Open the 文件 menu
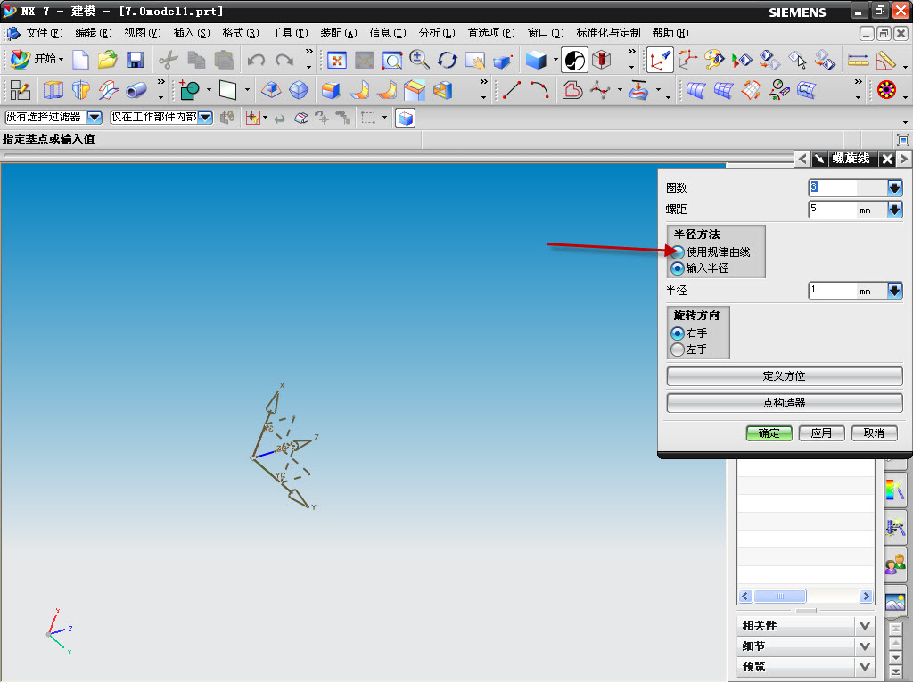913x683 pixels. pos(45,33)
